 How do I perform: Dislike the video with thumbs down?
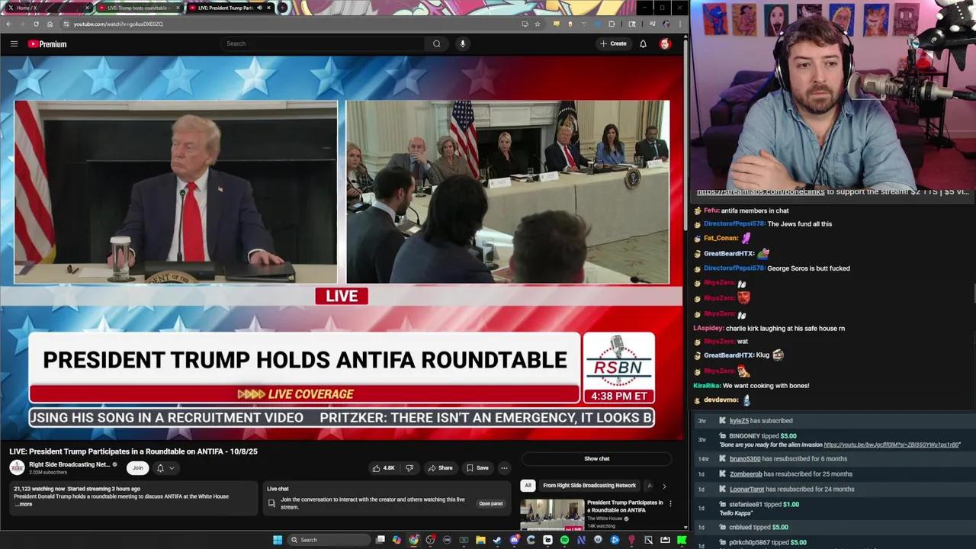click(409, 468)
